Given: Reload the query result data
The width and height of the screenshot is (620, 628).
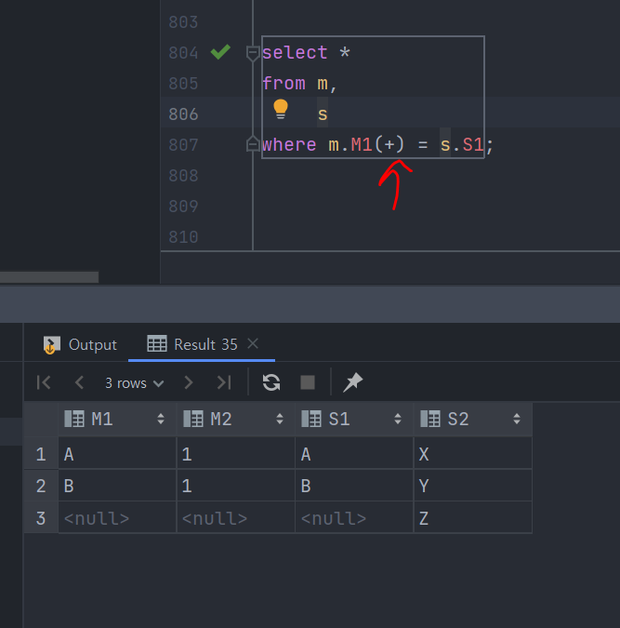Looking at the screenshot, I should (x=271, y=382).
